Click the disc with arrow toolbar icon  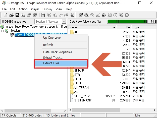[x=81, y=15]
